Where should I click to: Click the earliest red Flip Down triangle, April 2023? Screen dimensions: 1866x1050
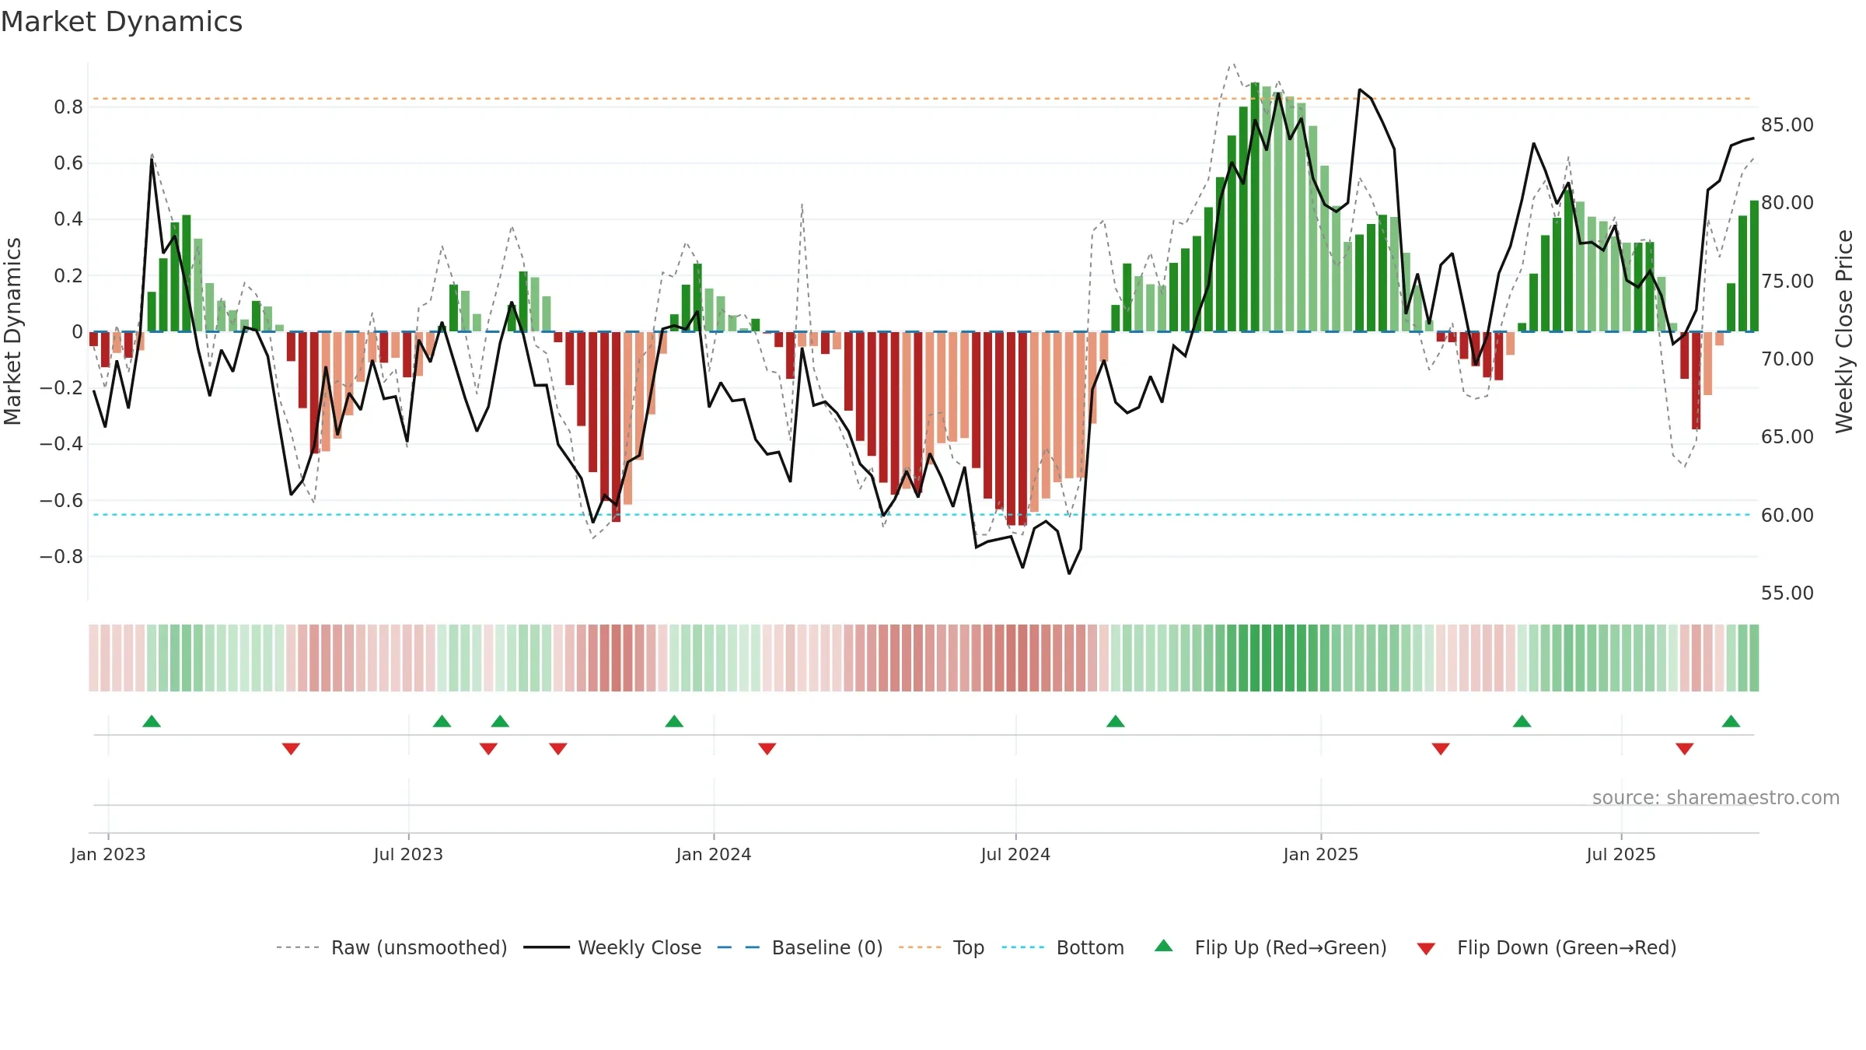291,749
